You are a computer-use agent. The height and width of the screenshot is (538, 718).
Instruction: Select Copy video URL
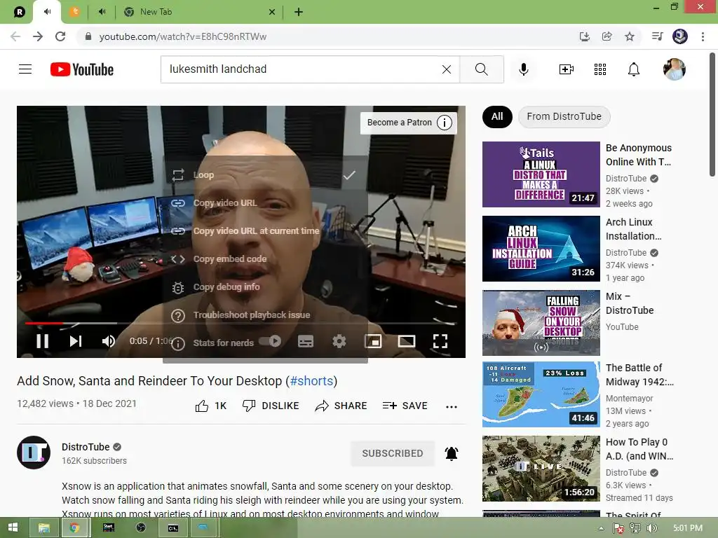pos(266,203)
